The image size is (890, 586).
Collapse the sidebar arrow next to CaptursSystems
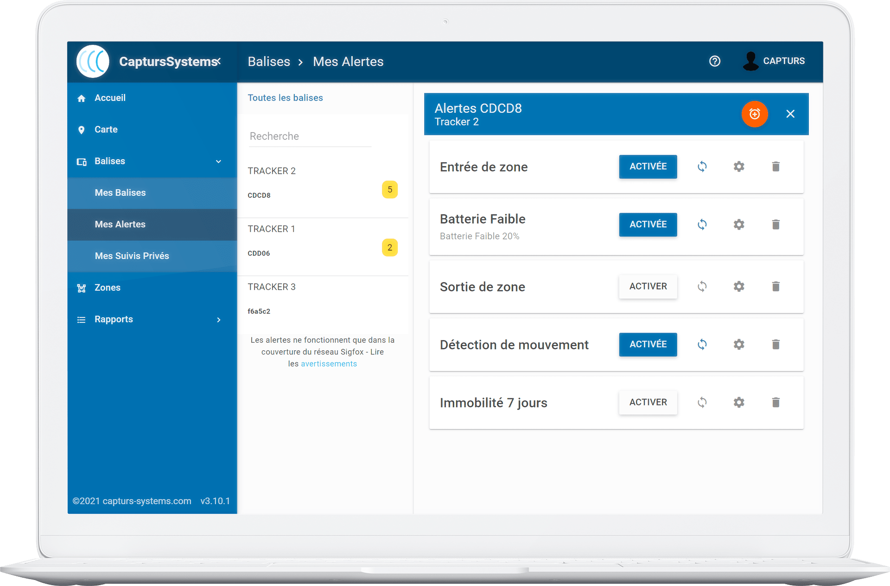coord(219,61)
